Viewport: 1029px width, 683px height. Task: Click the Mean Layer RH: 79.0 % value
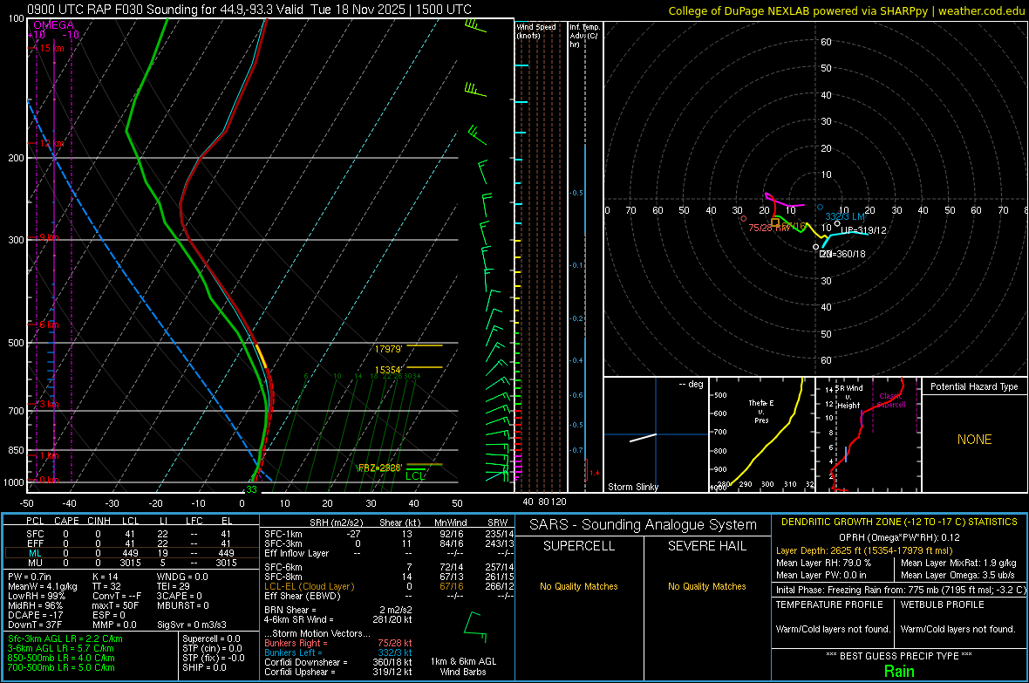click(x=823, y=563)
